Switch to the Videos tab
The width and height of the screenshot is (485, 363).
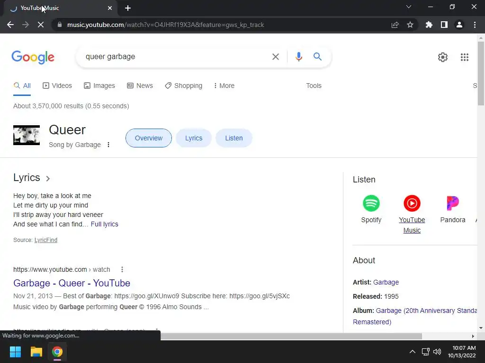click(57, 86)
